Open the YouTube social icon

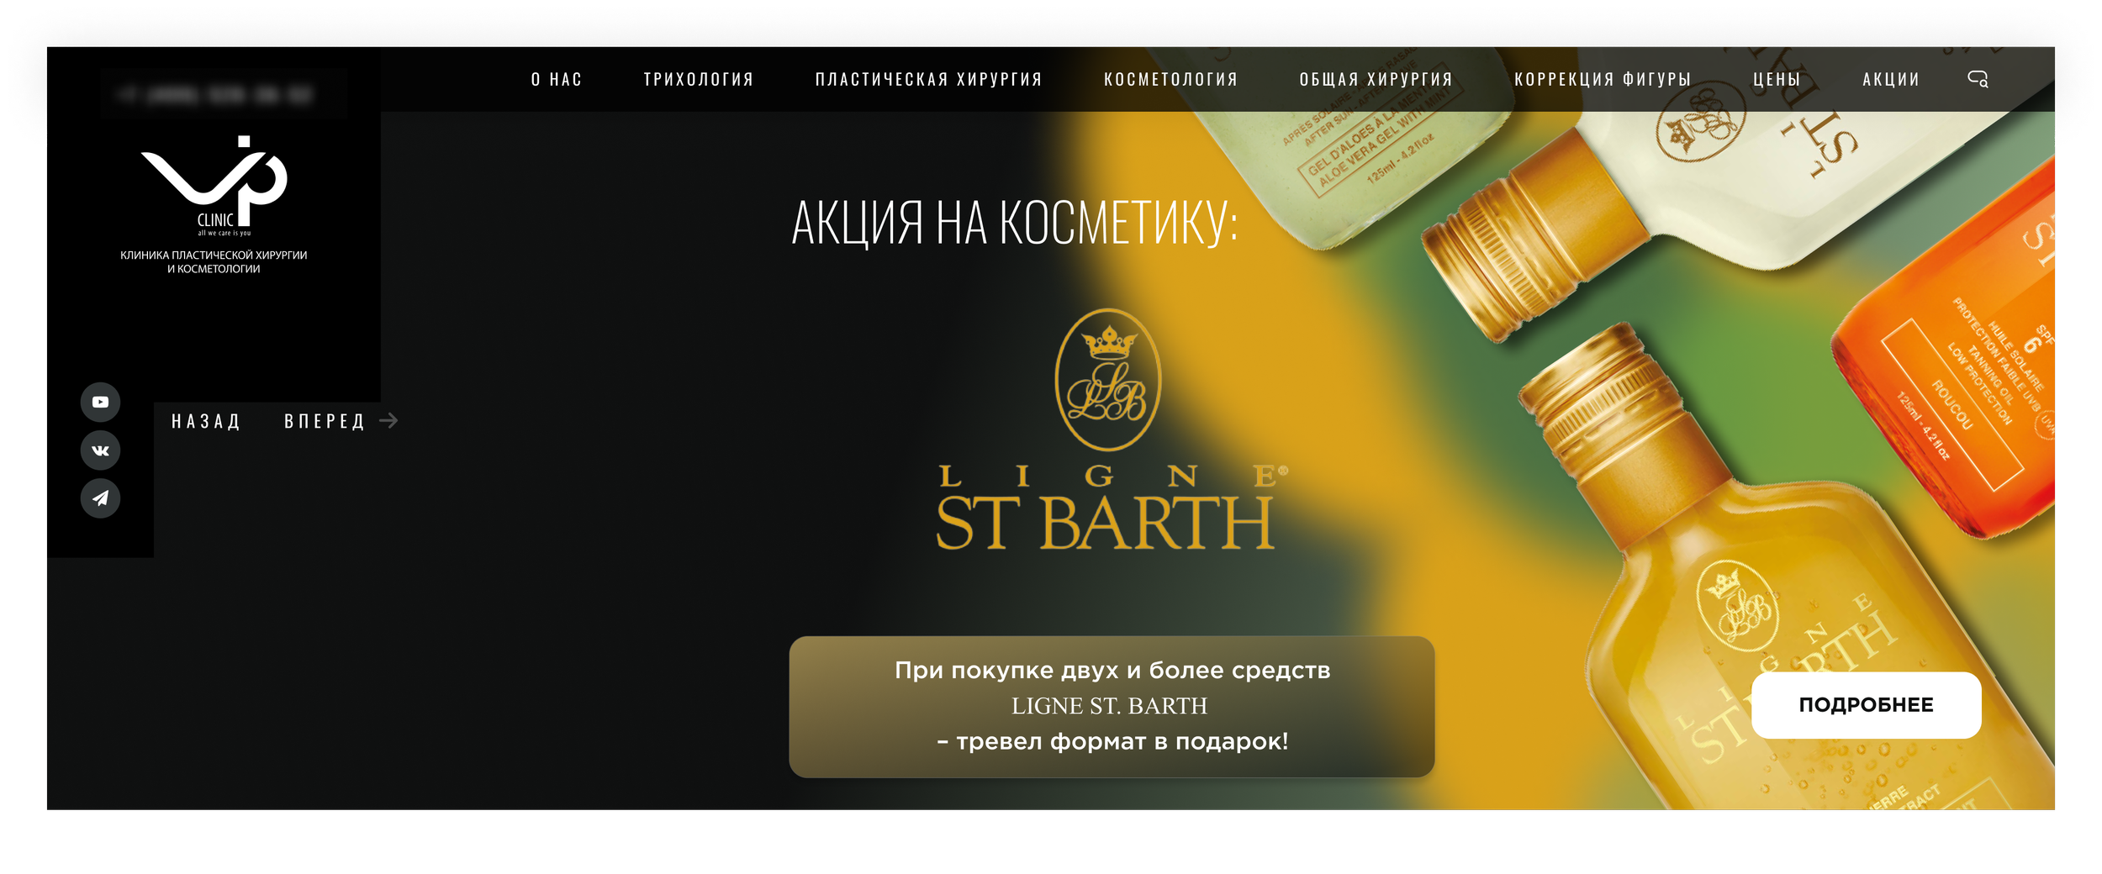tap(100, 402)
